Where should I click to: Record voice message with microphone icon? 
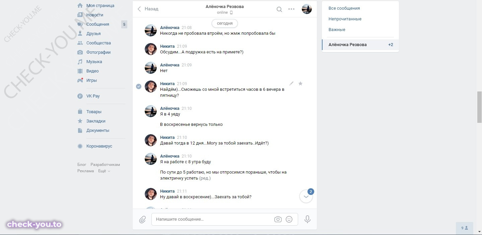(x=307, y=219)
